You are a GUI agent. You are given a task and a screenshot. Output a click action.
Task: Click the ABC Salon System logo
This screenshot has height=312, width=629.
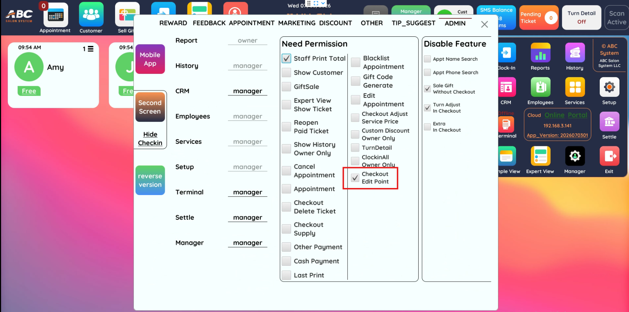pyautogui.click(x=19, y=16)
